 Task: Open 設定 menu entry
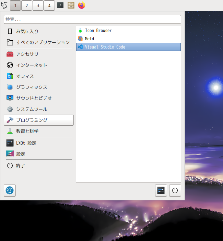coord(38,154)
